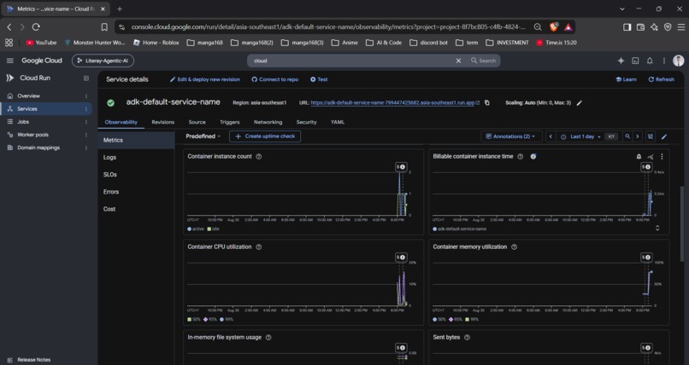Viewport: 689px width, 365px height.
Task: Switch to the Revisions tab
Action: [x=163, y=122]
